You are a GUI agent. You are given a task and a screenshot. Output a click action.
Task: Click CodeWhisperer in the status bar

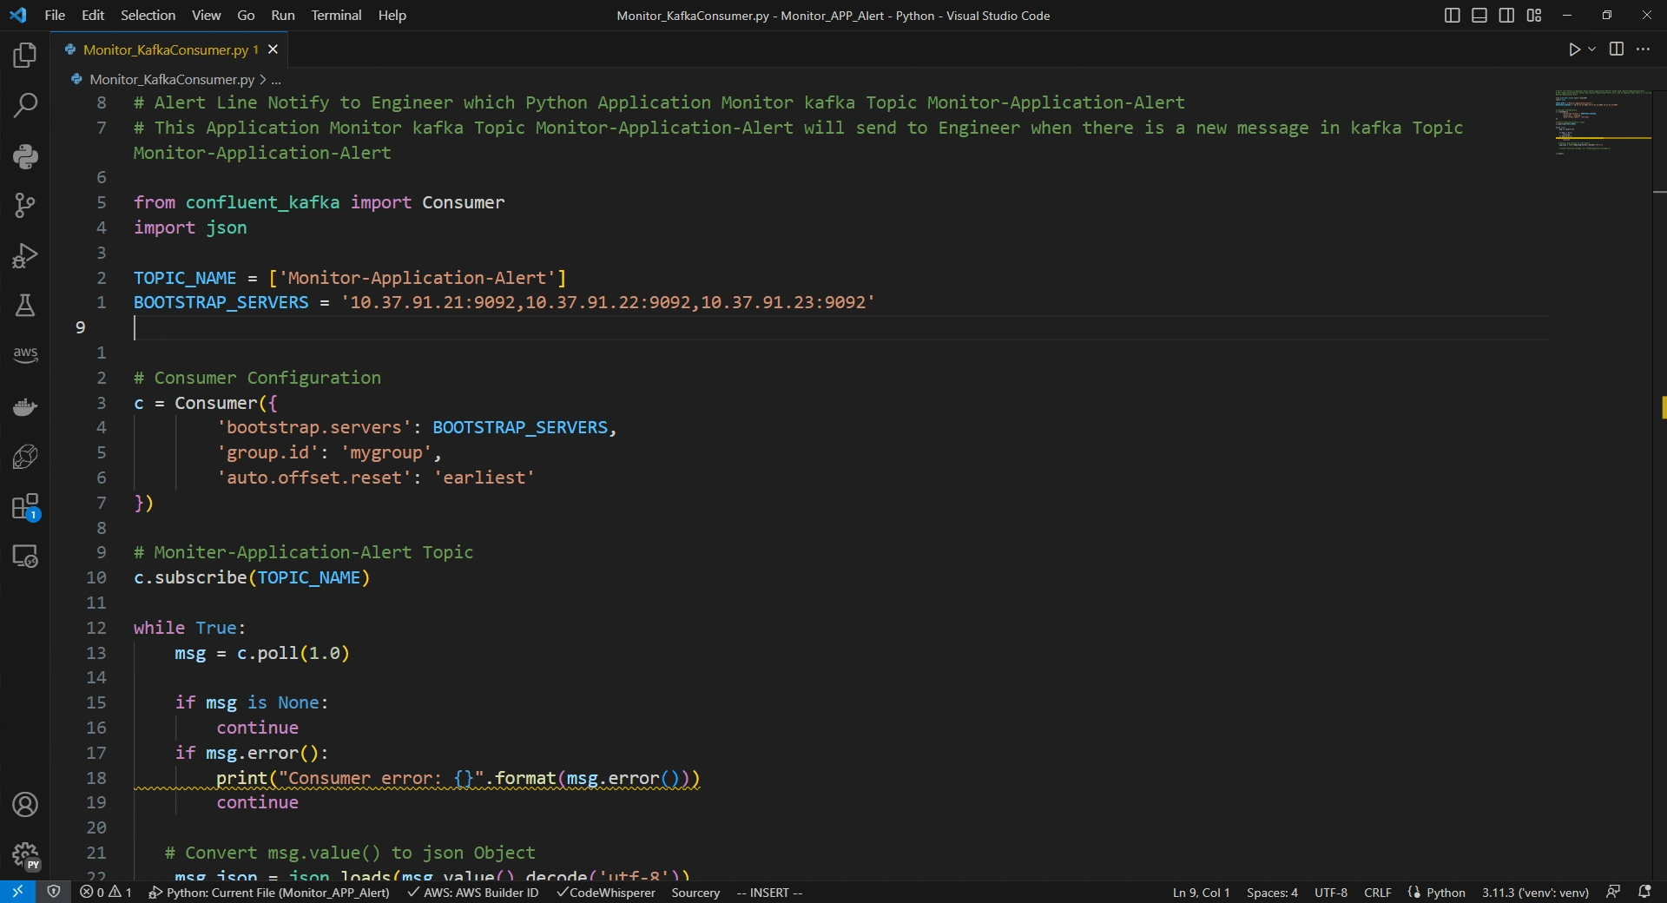pyautogui.click(x=606, y=893)
